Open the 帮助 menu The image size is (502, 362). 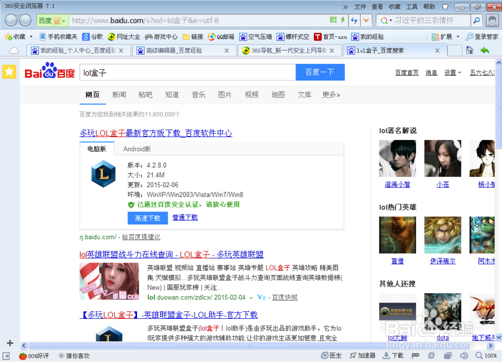click(429, 7)
